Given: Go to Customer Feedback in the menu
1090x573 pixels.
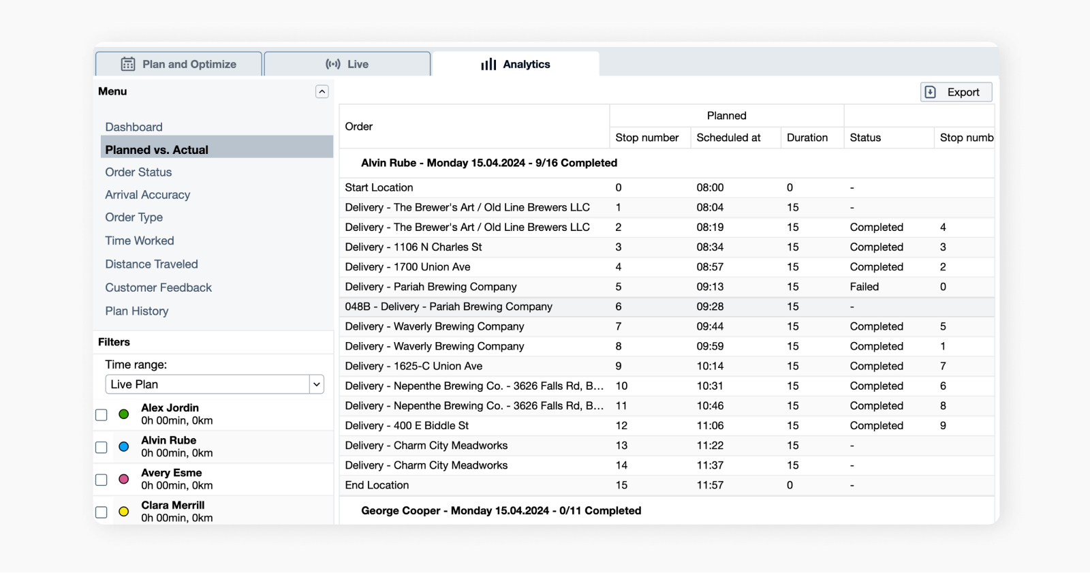Looking at the screenshot, I should point(158,288).
